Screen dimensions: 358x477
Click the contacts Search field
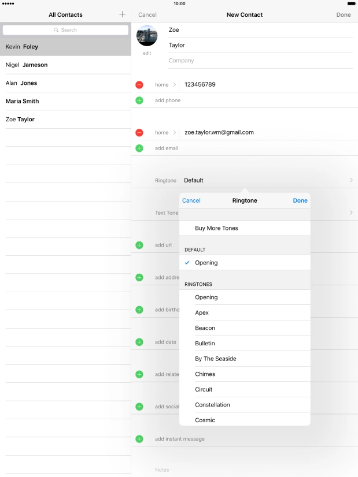[65, 30]
